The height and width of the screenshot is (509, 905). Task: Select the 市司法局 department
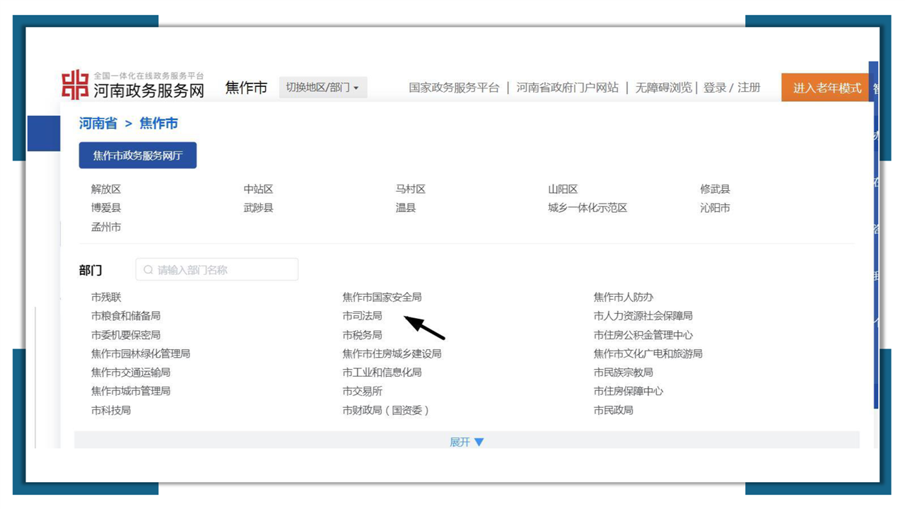click(362, 316)
